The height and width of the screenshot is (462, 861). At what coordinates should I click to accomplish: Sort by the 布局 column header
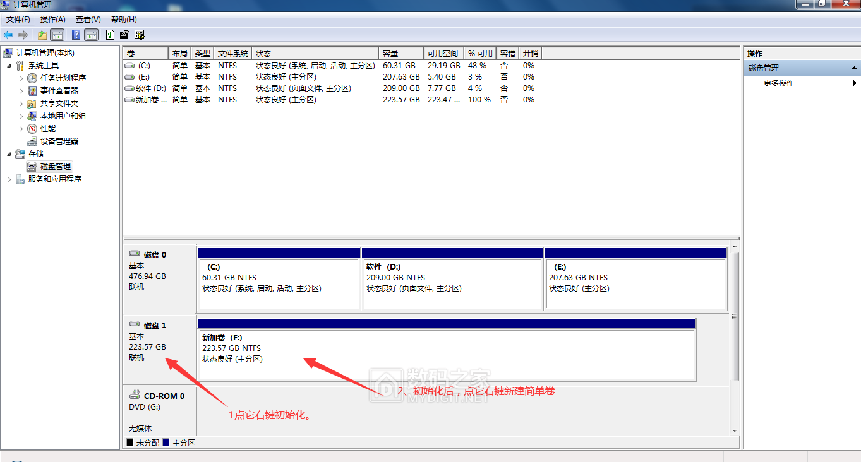(180, 54)
